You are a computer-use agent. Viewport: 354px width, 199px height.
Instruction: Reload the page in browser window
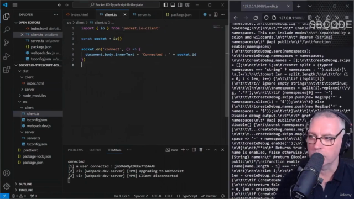point(256,18)
